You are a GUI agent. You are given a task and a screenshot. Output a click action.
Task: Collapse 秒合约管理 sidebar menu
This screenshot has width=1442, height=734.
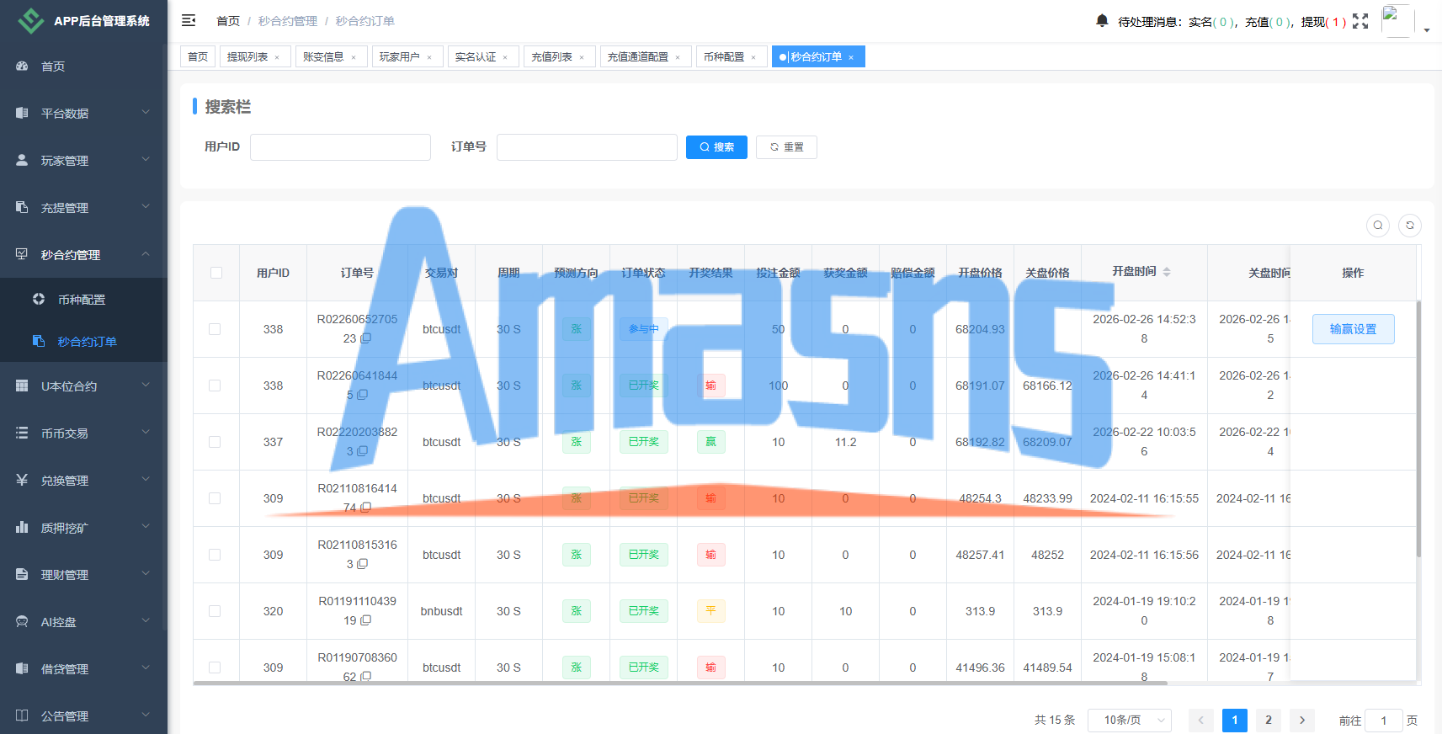(83, 254)
